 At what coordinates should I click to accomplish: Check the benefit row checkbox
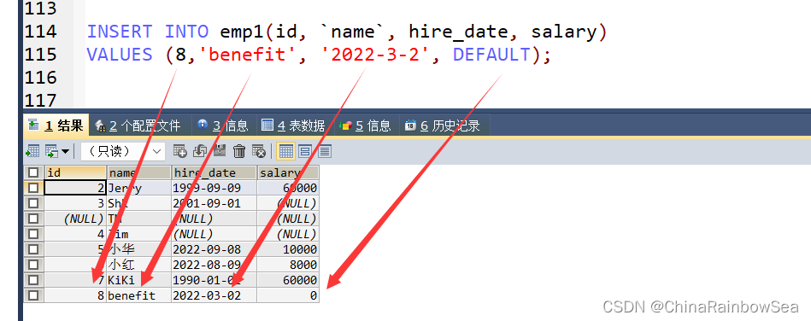click(x=33, y=295)
